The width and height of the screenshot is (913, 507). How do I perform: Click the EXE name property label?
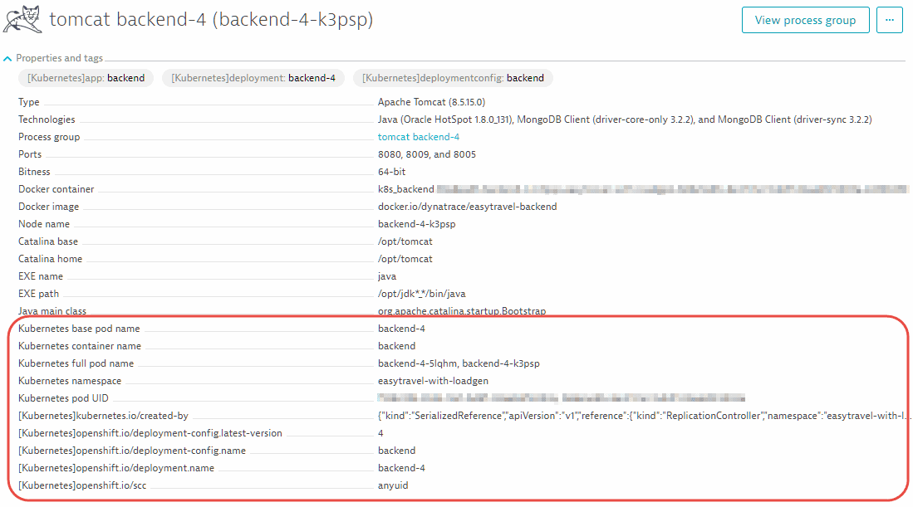(x=41, y=276)
